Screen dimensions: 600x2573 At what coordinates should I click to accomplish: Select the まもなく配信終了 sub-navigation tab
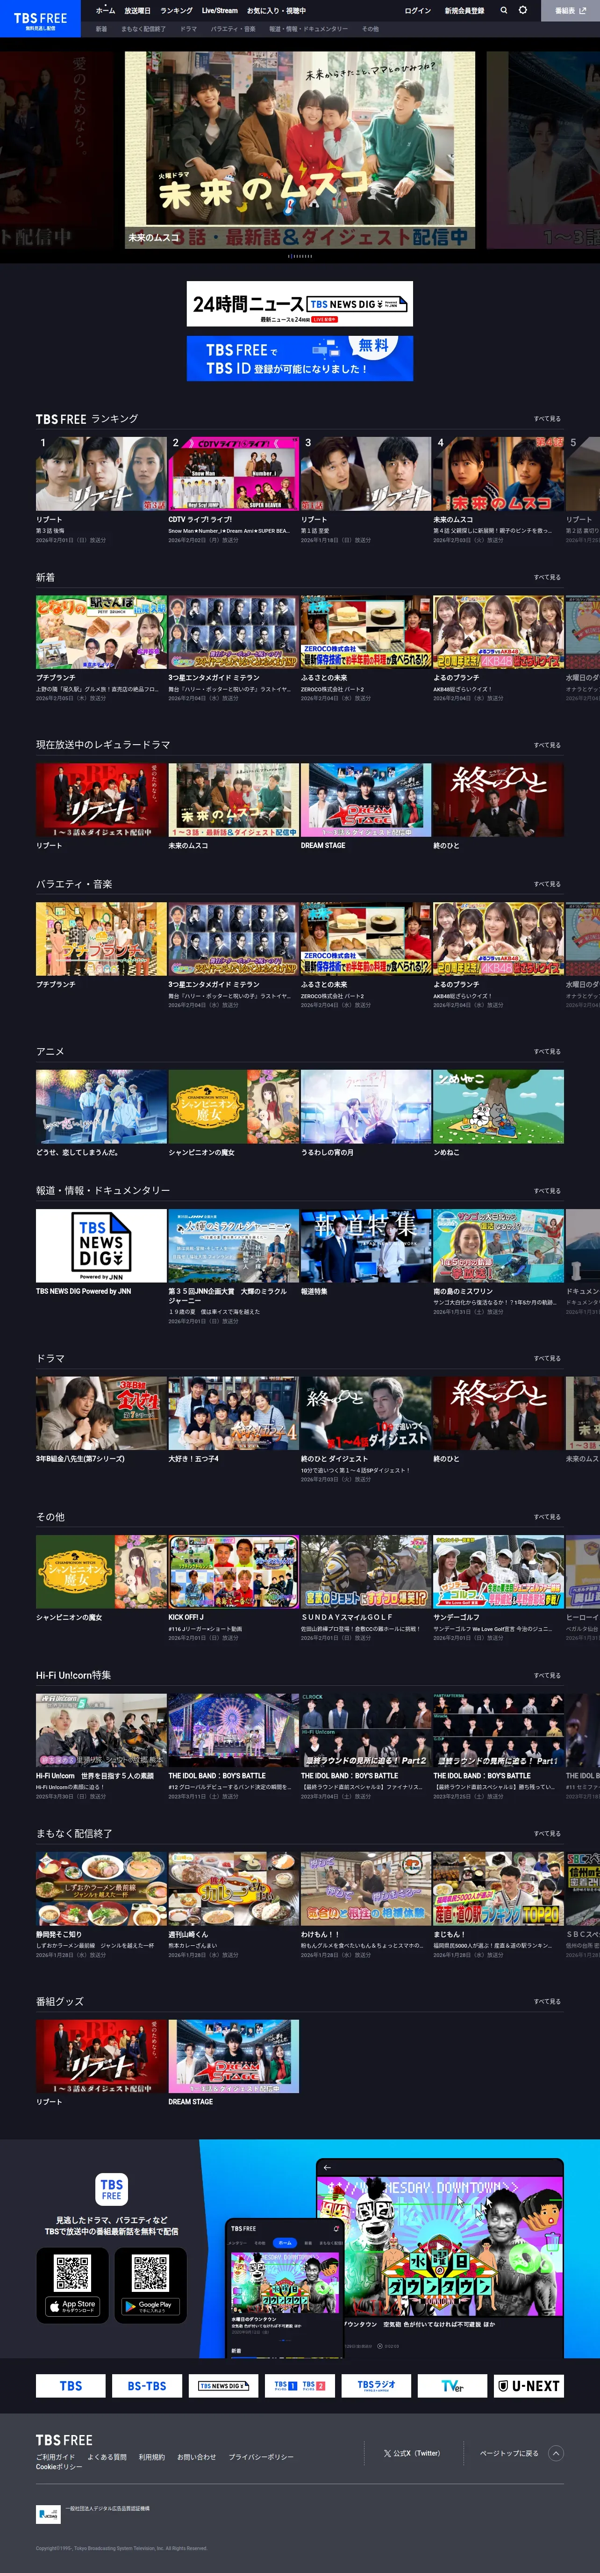[x=144, y=29]
